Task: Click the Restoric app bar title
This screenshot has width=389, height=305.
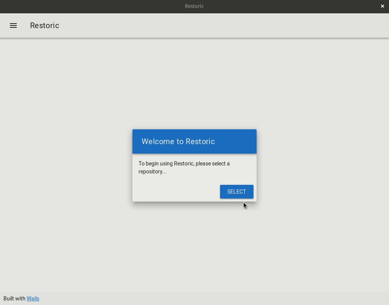Action: 45,25
